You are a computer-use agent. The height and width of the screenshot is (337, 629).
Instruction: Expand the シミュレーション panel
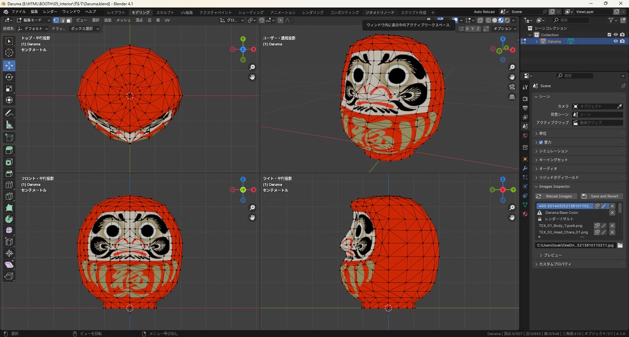[x=553, y=151]
